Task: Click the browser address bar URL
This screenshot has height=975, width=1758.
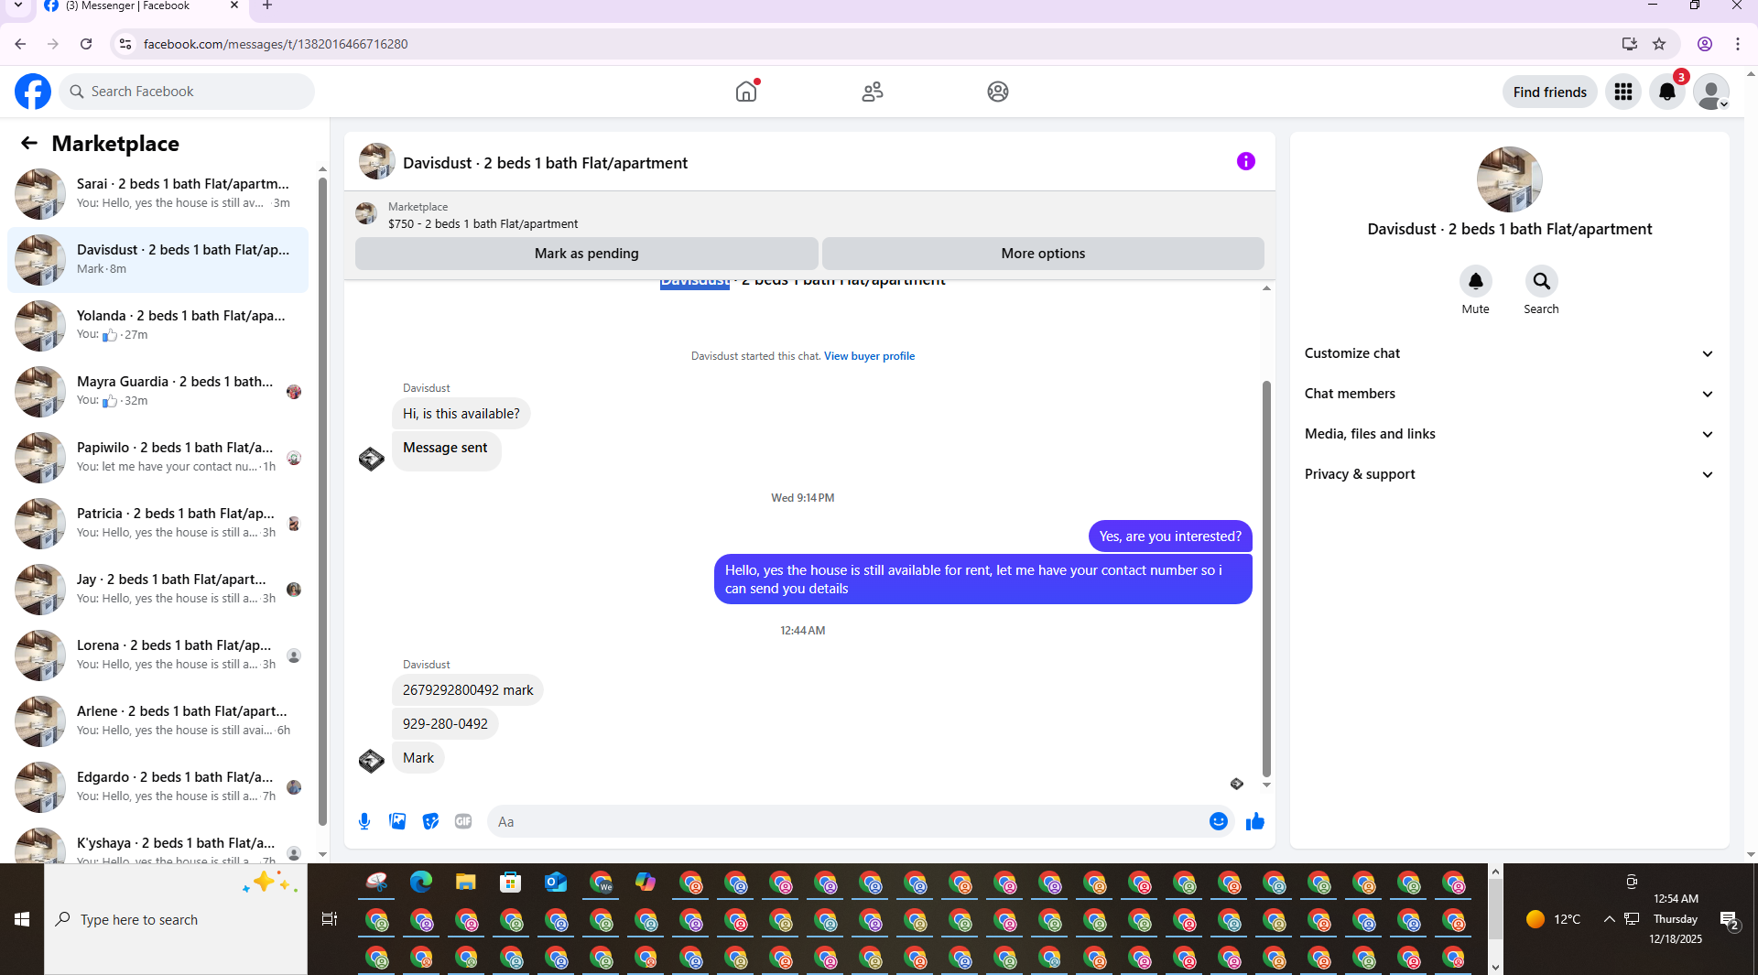Action: (276, 44)
